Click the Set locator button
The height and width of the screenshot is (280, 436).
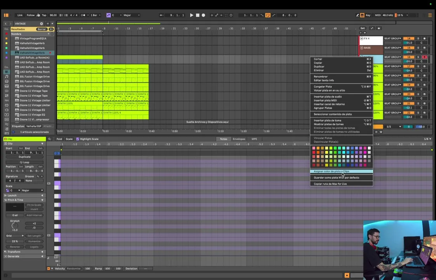tap(363, 28)
